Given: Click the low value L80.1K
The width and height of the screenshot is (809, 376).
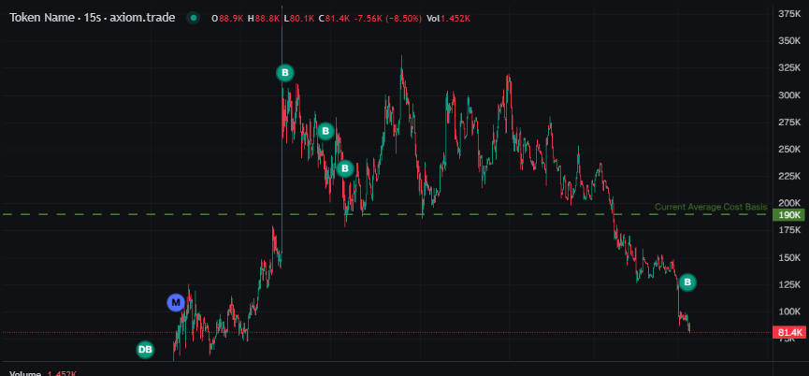Looking at the screenshot, I should 298,19.
